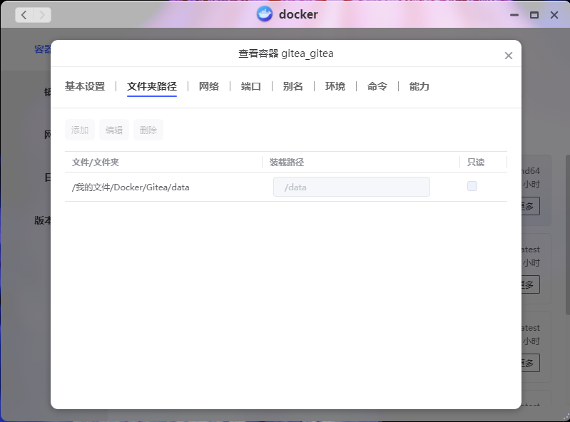The width and height of the screenshot is (570, 422).
Task: Click the /data mount path input field
Action: tap(352, 187)
